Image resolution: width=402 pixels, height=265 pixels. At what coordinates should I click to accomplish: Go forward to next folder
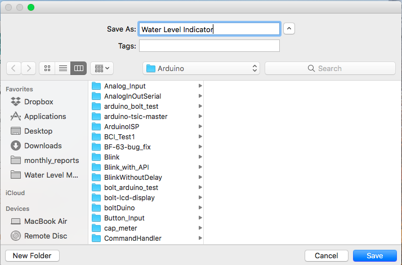[29, 68]
